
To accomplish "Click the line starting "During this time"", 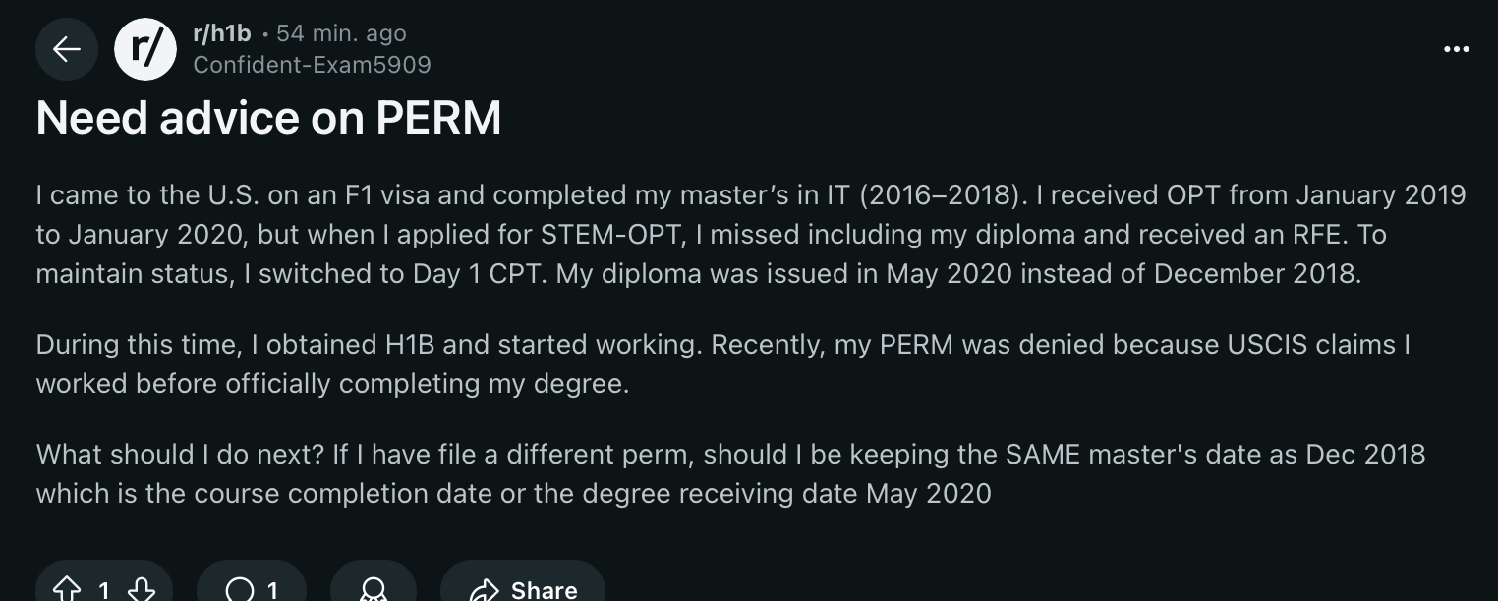I will coord(722,345).
